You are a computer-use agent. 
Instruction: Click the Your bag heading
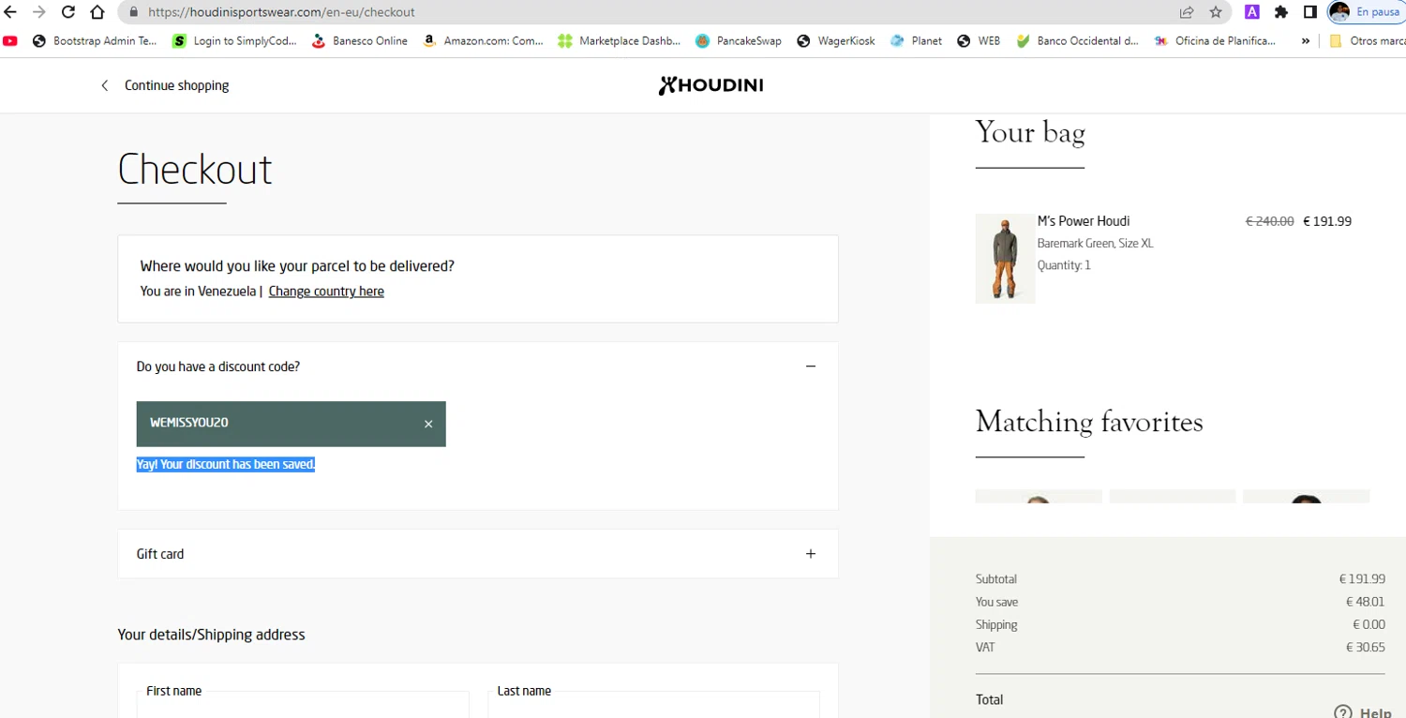click(1030, 132)
